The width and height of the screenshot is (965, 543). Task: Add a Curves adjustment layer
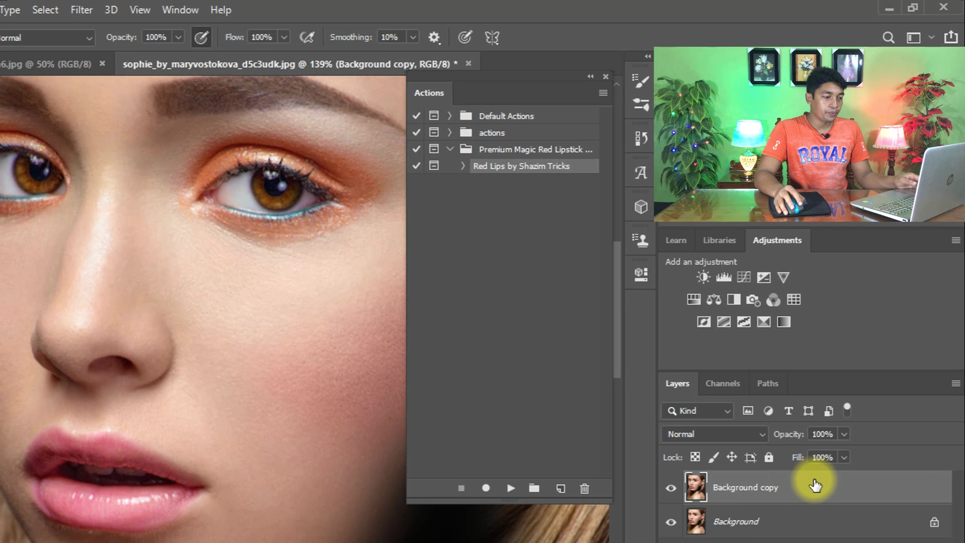click(x=743, y=277)
